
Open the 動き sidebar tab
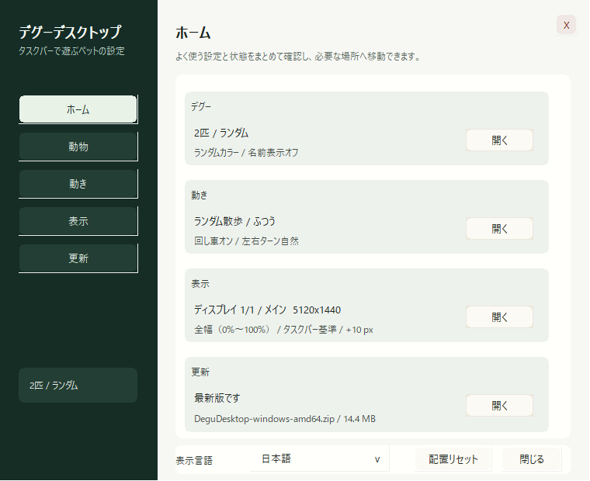(78, 184)
